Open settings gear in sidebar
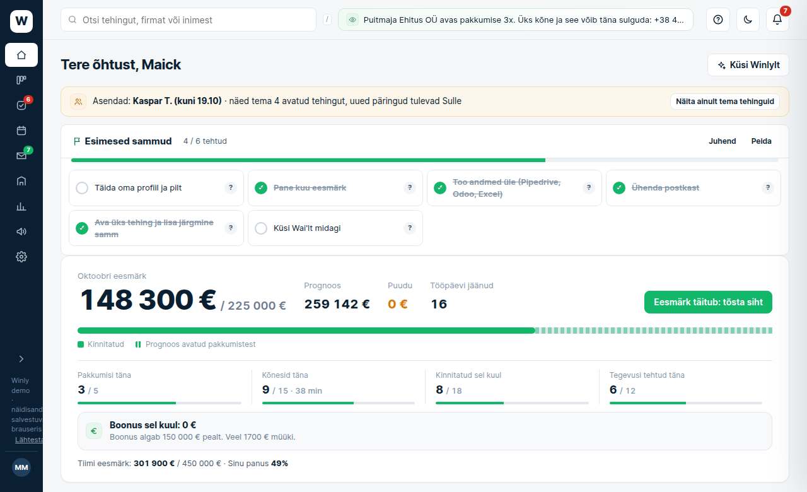Screen dimensions: 807x492 coord(21,257)
